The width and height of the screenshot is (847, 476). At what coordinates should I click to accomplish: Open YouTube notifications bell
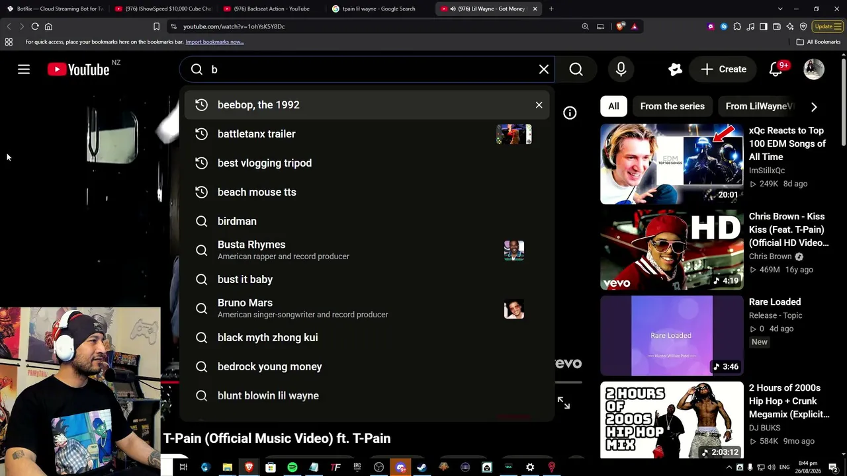pyautogui.click(x=776, y=69)
